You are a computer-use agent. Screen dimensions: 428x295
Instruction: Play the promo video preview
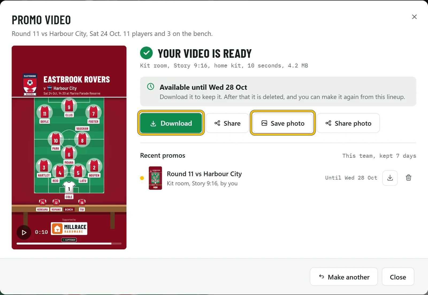point(24,232)
